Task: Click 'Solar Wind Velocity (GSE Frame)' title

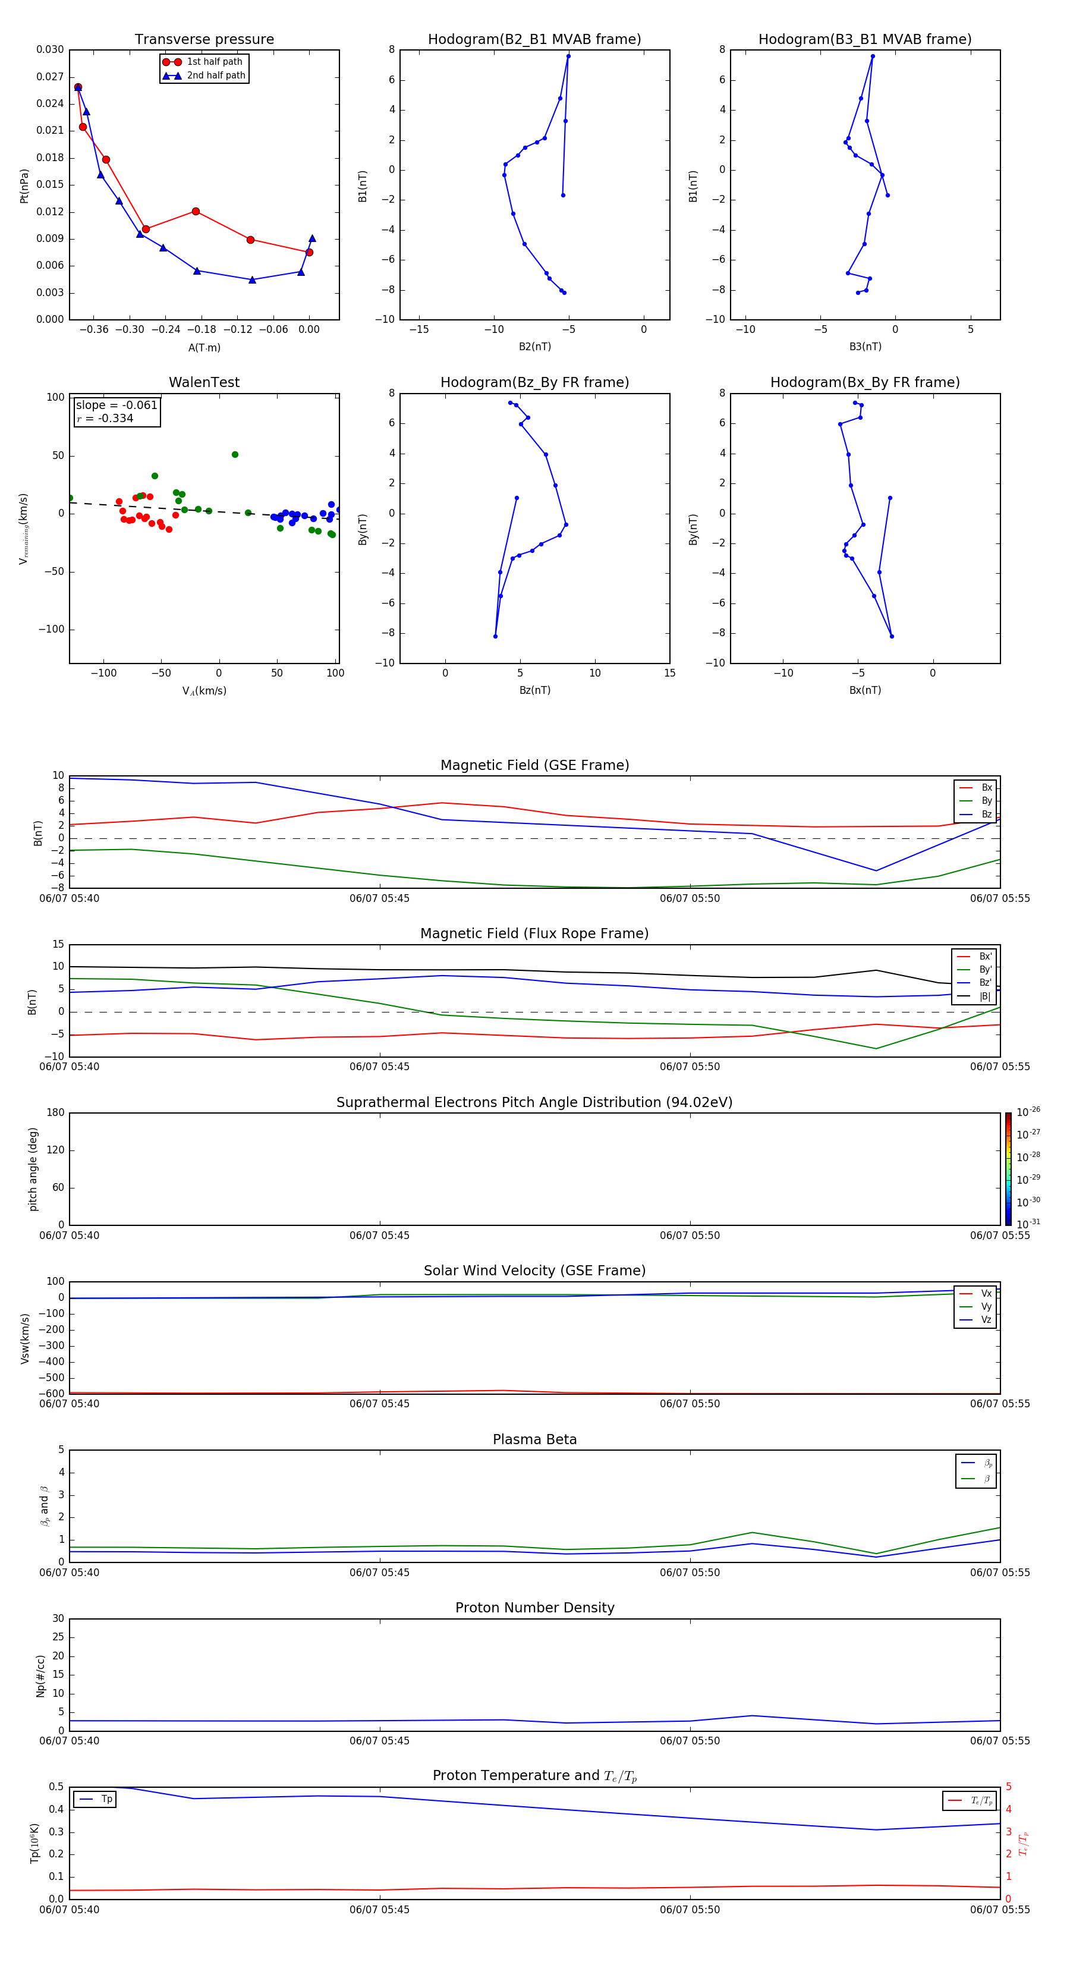Action: pos(534,1271)
